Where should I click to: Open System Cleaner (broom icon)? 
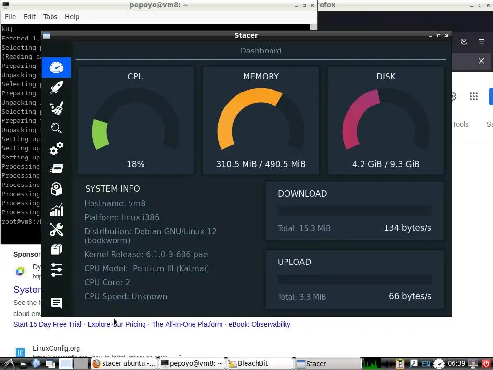pyautogui.click(x=56, y=108)
